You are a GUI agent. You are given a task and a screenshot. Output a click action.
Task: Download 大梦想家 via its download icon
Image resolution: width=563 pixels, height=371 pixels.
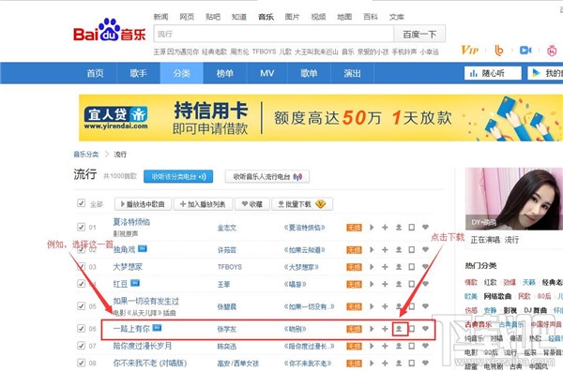[x=399, y=267]
